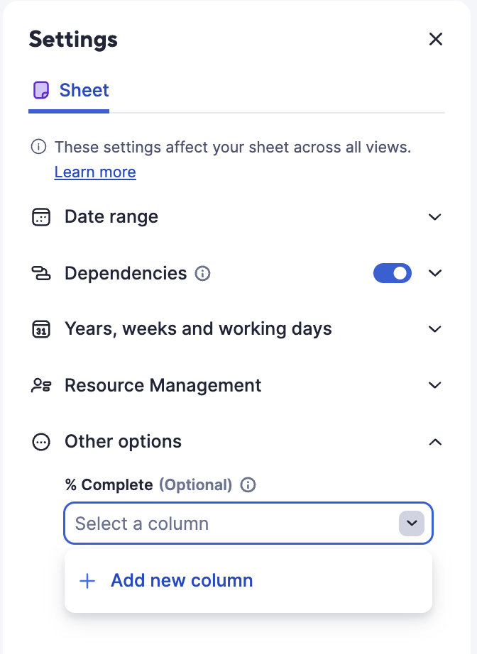Click the info icon next to % Complete

pyautogui.click(x=247, y=485)
